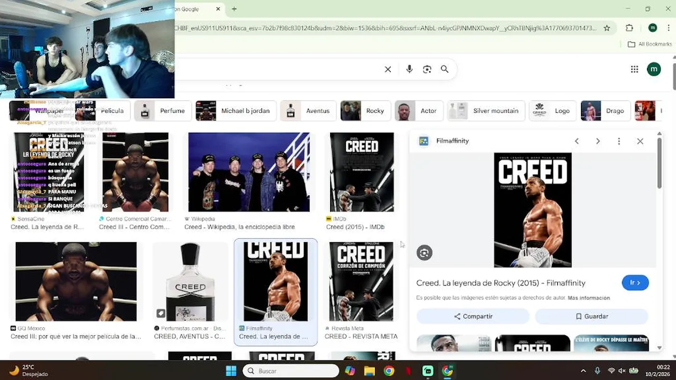
Task: Go to next image in preview panel
Action: click(x=598, y=141)
